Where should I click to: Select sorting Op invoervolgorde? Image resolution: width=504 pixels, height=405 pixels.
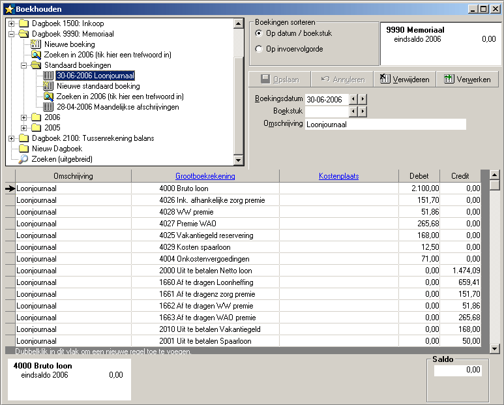[x=259, y=49]
